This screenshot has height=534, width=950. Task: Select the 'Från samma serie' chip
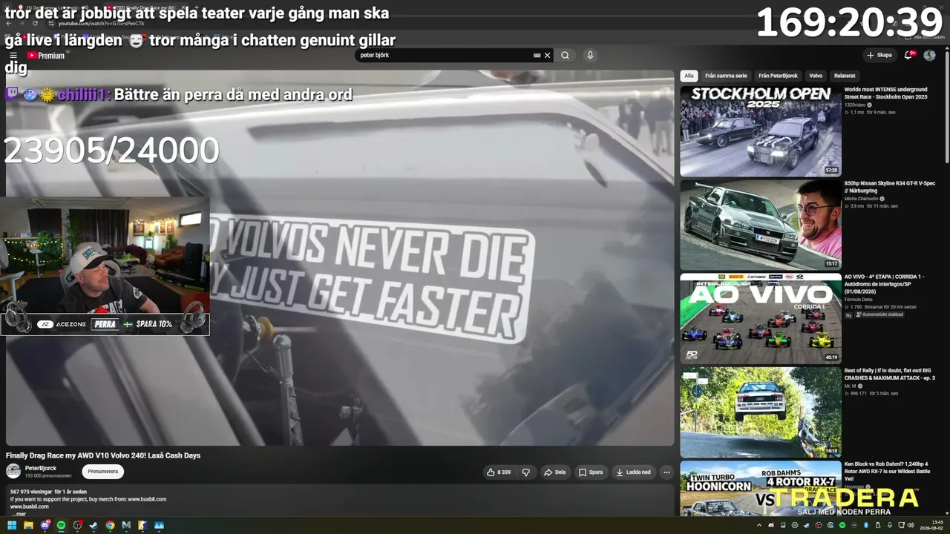pyautogui.click(x=726, y=76)
